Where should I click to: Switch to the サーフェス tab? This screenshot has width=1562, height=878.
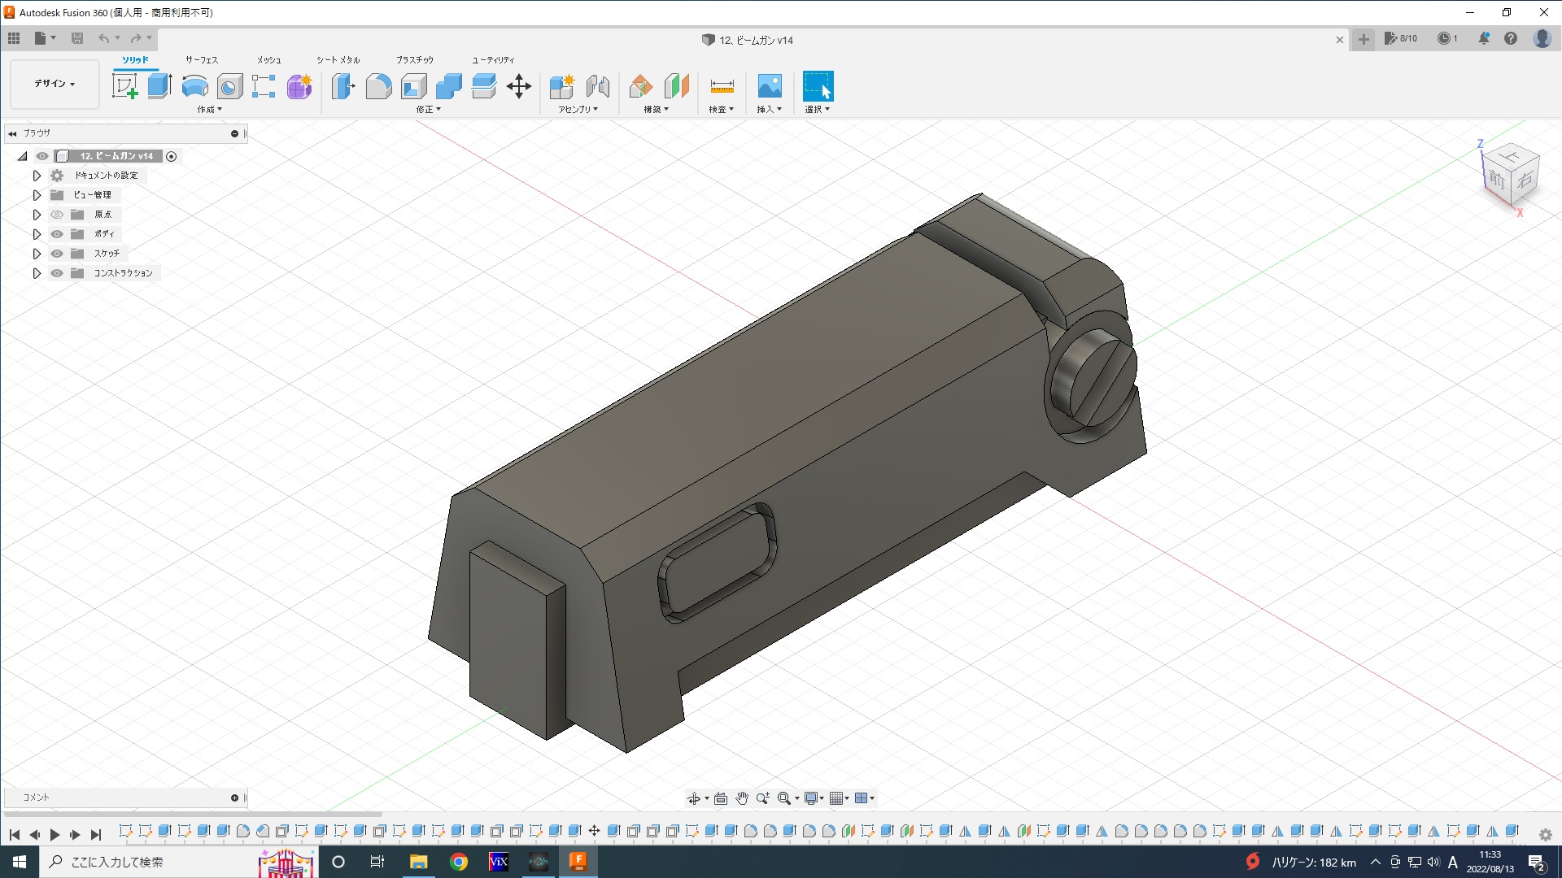point(201,60)
